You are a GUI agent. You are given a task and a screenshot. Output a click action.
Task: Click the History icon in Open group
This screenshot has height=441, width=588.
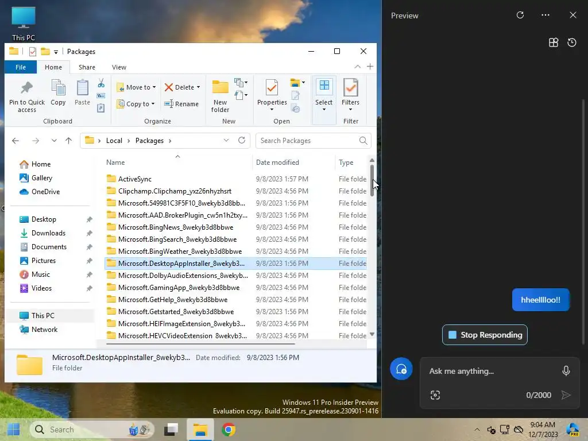pyautogui.click(x=296, y=109)
